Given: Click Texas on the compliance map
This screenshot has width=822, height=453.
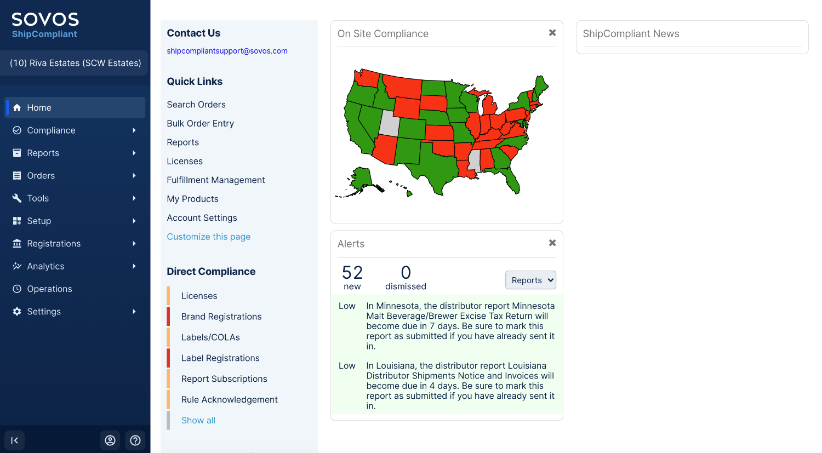Looking at the screenshot, I should click(433, 167).
